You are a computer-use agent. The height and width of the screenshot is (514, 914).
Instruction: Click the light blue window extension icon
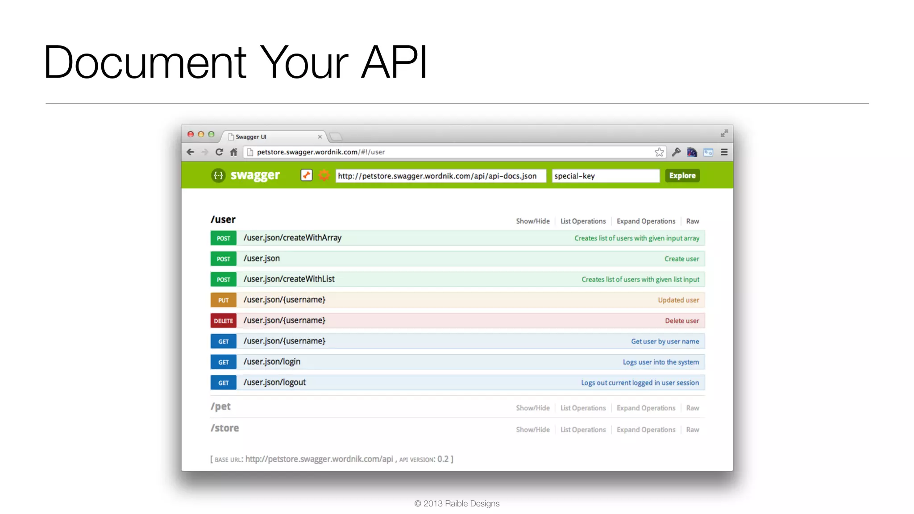click(708, 152)
